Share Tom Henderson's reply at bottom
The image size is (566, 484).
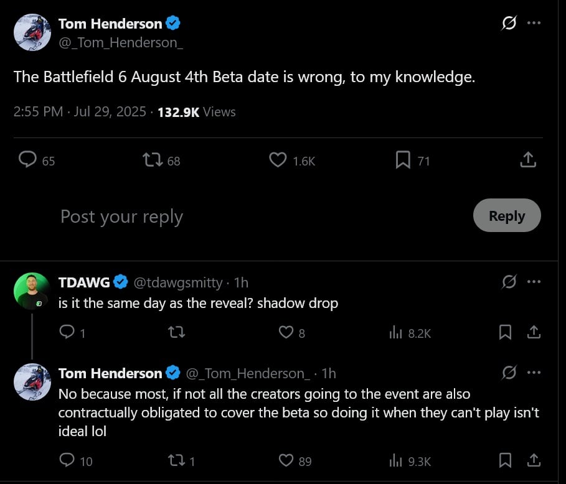[x=534, y=460]
